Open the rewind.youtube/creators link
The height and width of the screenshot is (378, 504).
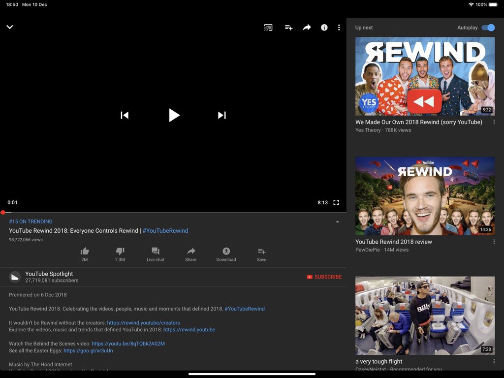click(x=143, y=323)
